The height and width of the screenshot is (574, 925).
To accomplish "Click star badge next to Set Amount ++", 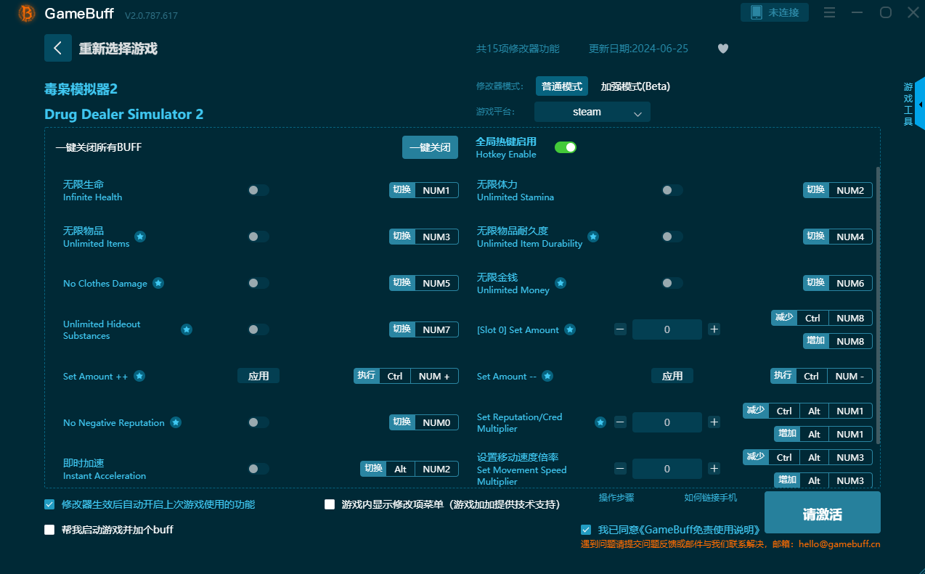I will (139, 376).
